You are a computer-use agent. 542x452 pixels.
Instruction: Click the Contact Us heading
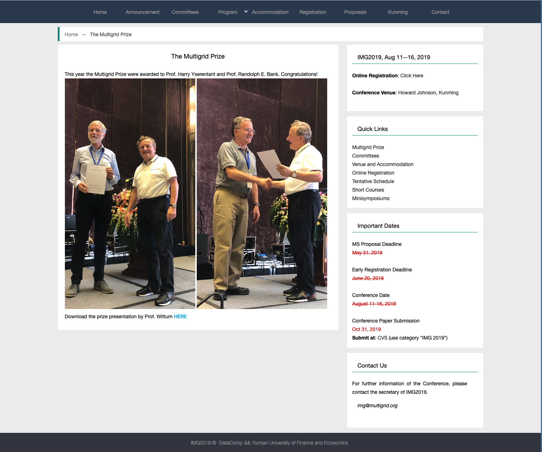coord(372,365)
